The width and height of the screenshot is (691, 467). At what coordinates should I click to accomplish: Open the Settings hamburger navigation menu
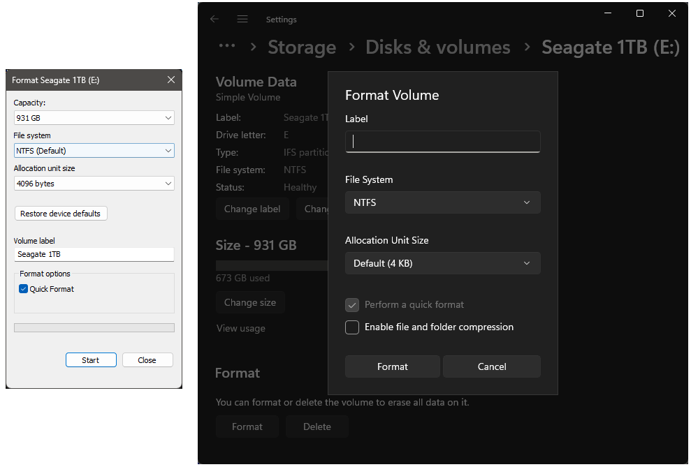tap(242, 19)
